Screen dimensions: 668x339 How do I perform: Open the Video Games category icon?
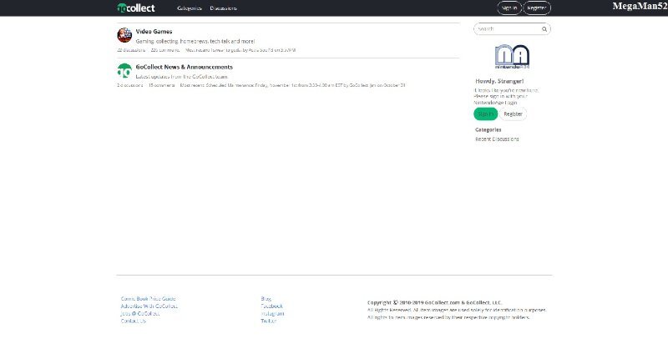(x=124, y=35)
